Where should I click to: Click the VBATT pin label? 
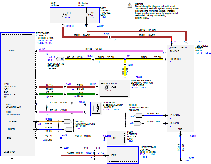tap(184, 48)
